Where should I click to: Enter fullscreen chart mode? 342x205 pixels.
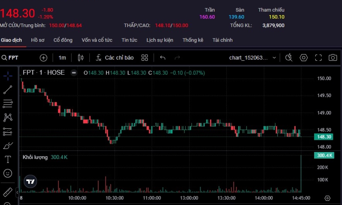(x=318, y=58)
